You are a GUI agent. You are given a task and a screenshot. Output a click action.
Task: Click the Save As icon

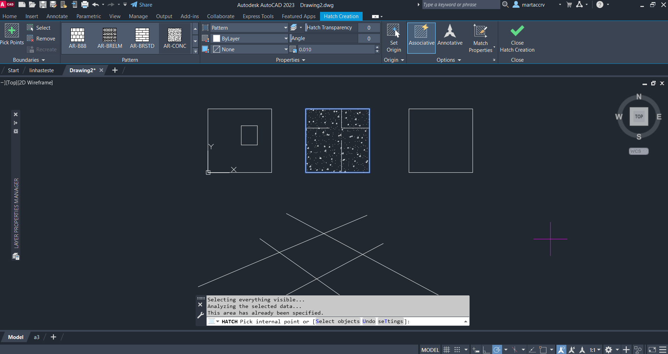click(x=53, y=5)
